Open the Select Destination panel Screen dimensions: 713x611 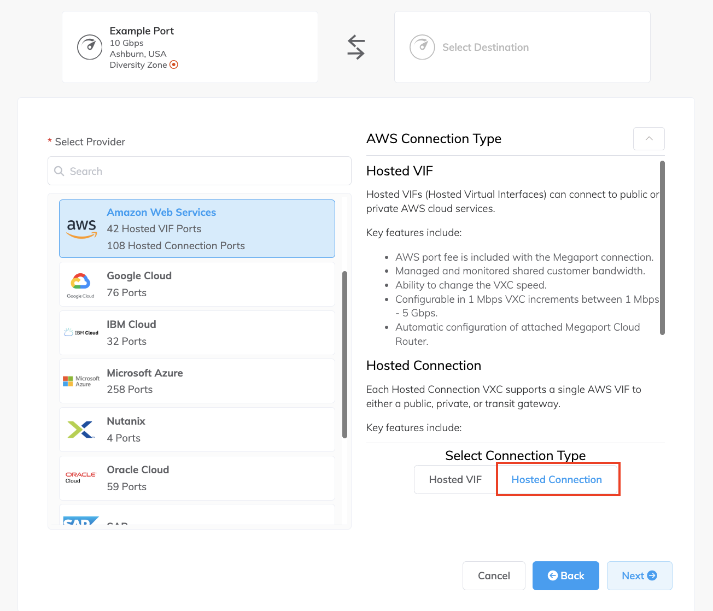(x=522, y=47)
